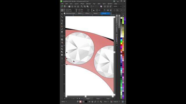
Task: Click the Copy icon in toolbar
Action: point(85,6)
